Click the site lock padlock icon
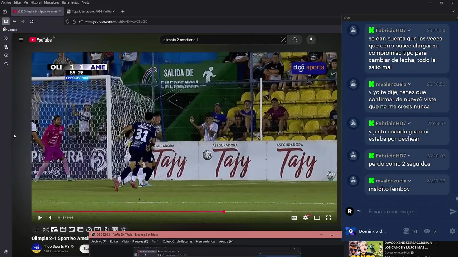This screenshot has width=458, height=257. click(x=74, y=21)
